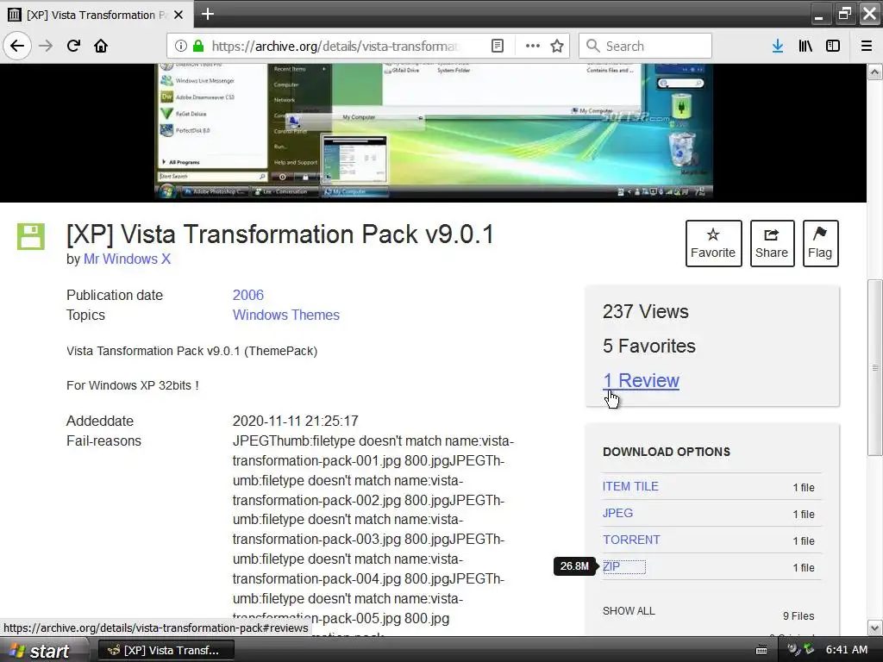
Task: Download the ITEM TILE file
Action: click(630, 486)
